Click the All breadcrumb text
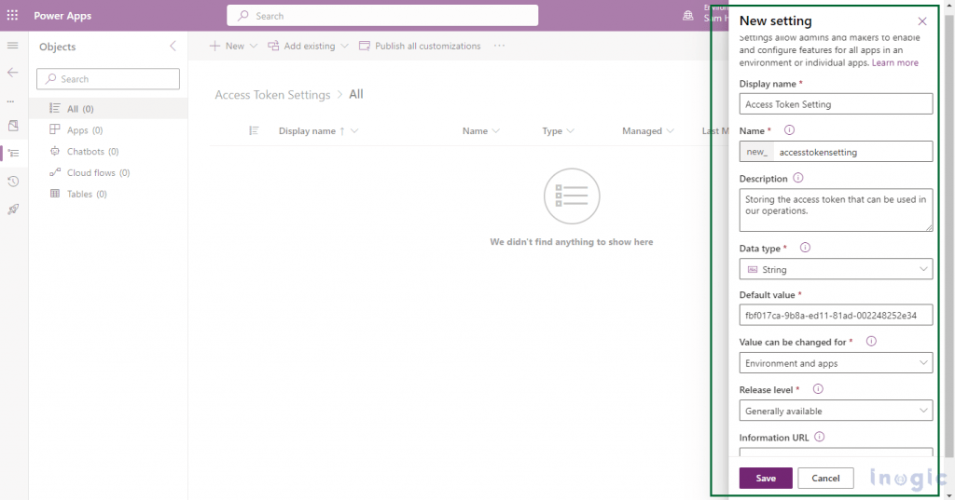Viewport: 955px width, 500px height. (x=355, y=94)
